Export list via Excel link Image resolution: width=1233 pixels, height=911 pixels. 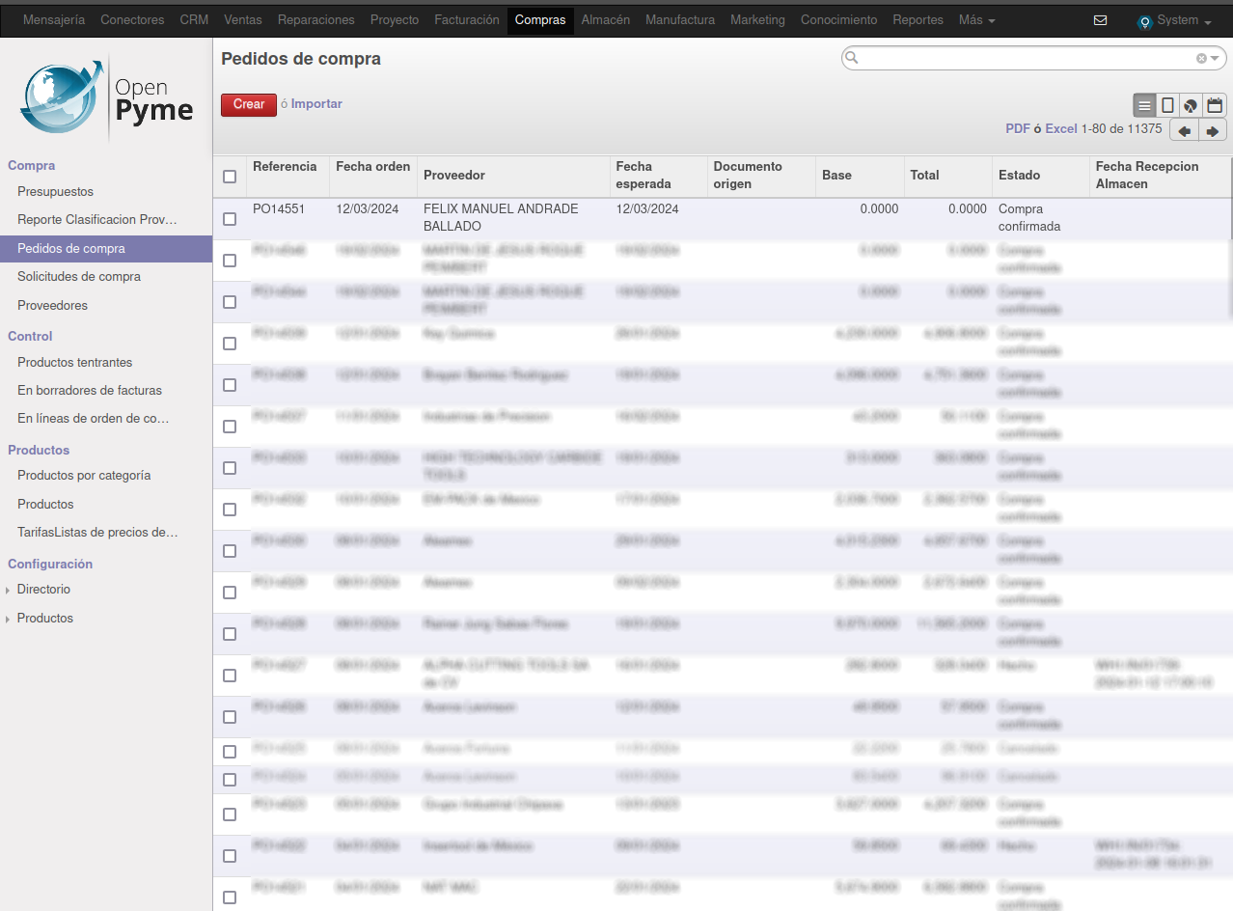pos(1061,128)
